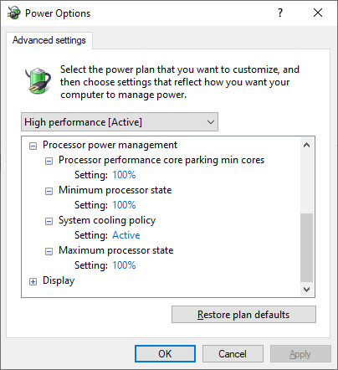Close the Power Options dialog
The height and width of the screenshot is (370, 338).
[318, 13]
